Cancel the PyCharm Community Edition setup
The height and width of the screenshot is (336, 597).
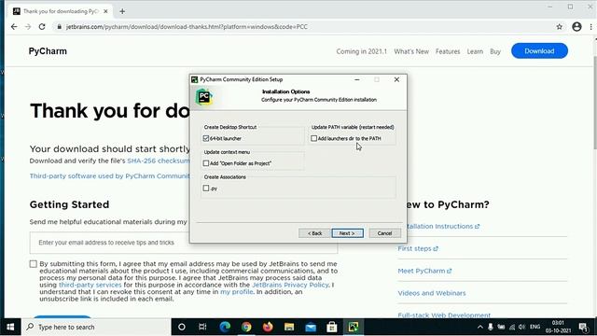tap(384, 233)
